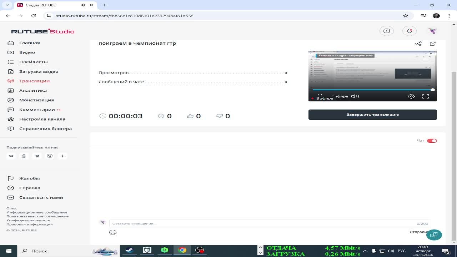Click the add video icon in header
457x257 pixels.
pos(387,31)
